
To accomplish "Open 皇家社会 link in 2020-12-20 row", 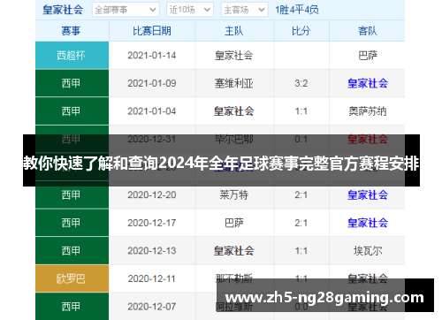I will (368, 195).
